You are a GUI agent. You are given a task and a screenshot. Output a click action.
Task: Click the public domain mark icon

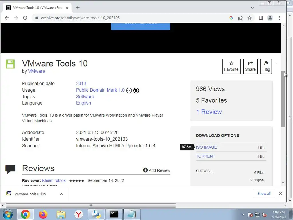[136, 91]
